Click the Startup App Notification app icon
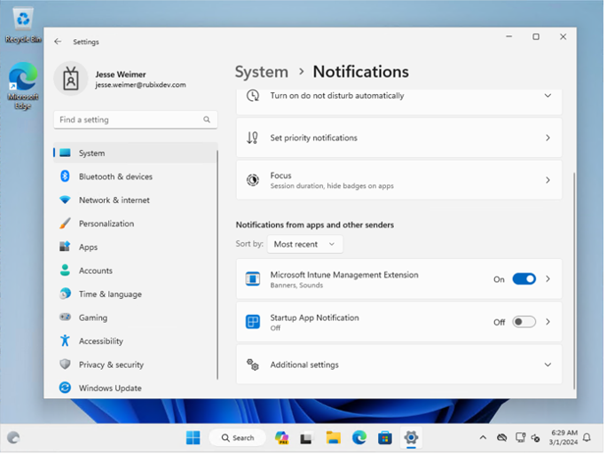The width and height of the screenshot is (607, 455). coord(254,323)
